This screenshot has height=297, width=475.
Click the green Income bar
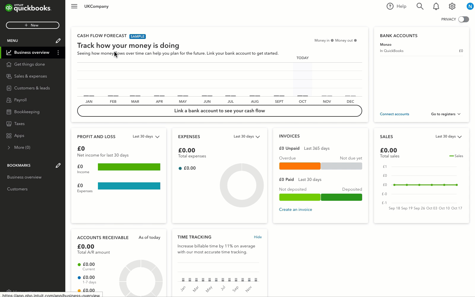click(x=129, y=167)
